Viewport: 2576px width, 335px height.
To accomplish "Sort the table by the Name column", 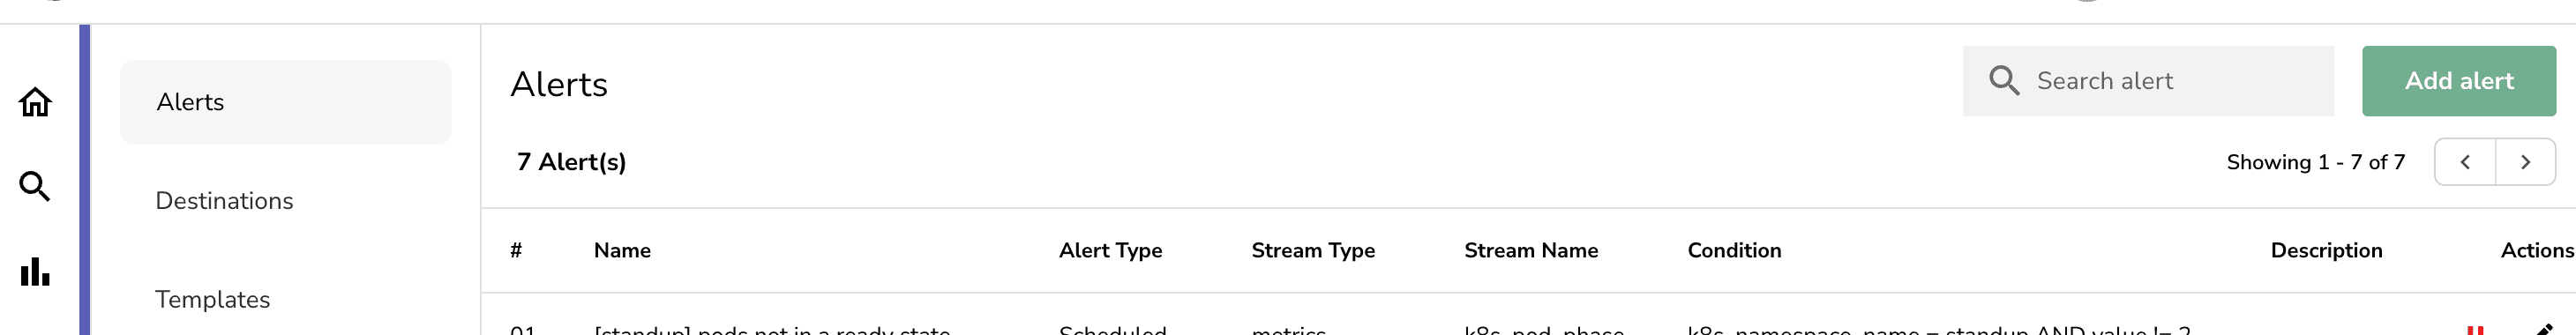I will point(622,251).
